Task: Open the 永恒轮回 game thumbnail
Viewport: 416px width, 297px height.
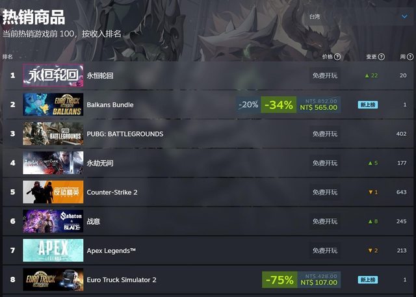Action: 53,75
